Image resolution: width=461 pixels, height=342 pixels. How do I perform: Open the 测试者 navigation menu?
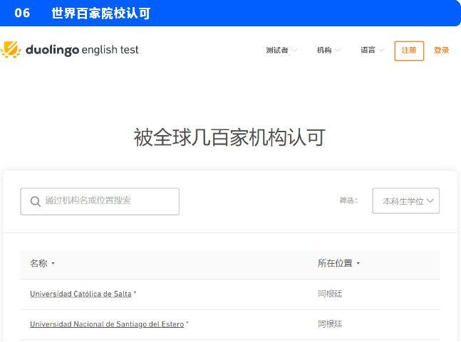[276, 50]
